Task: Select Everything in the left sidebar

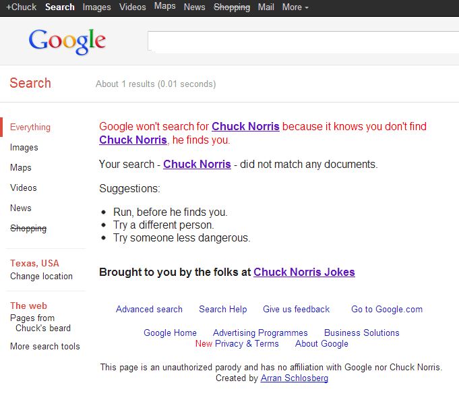Action: [x=30, y=127]
